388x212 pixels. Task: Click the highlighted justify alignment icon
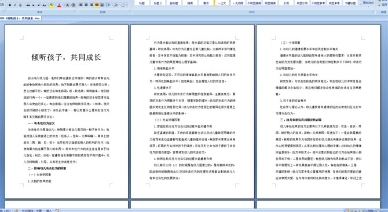click(97, 5)
